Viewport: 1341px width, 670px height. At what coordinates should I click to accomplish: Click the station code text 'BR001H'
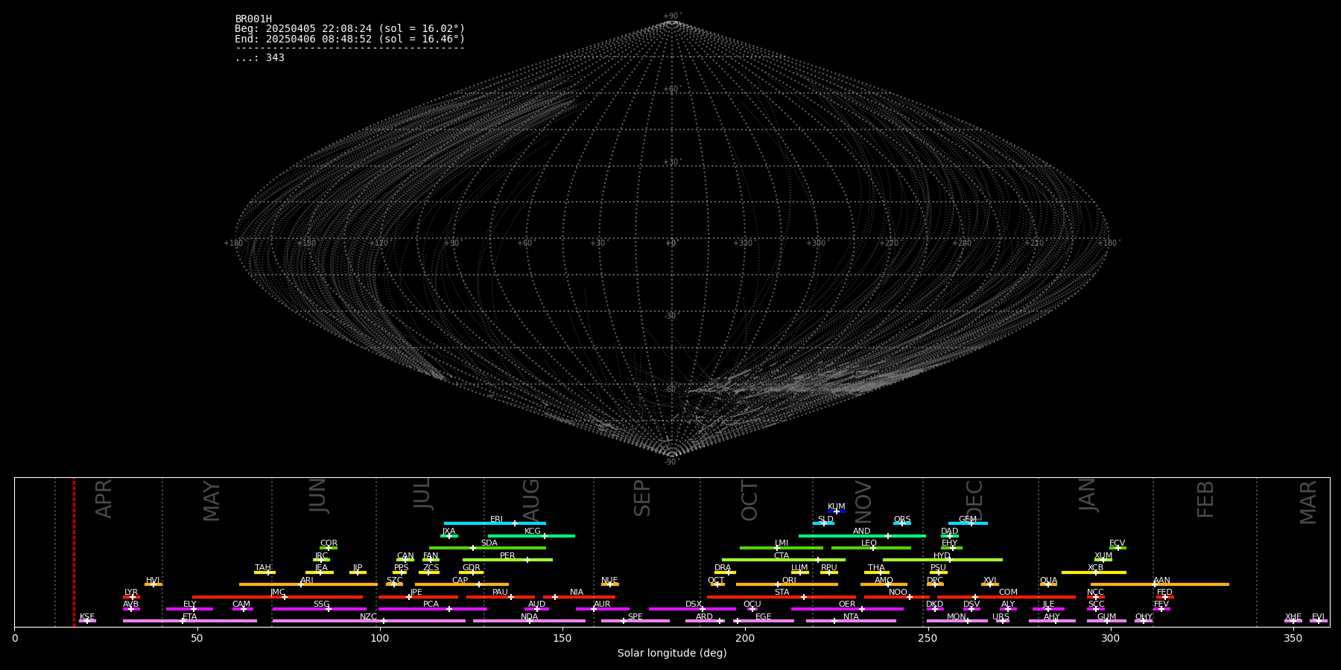click(x=253, y=19)
